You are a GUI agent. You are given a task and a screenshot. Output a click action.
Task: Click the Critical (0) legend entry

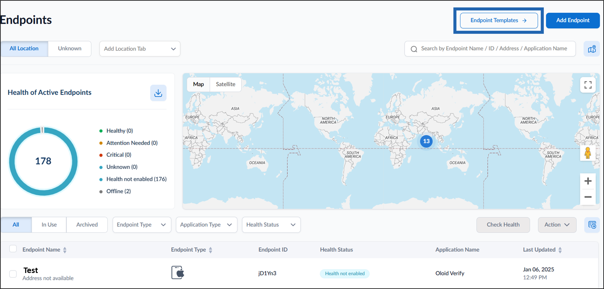coord(115,155)
